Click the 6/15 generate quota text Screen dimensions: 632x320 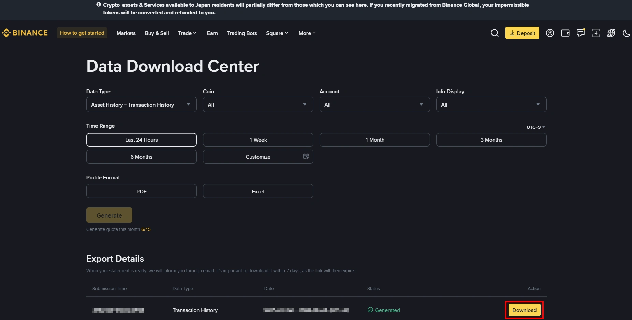click(146, 229)
